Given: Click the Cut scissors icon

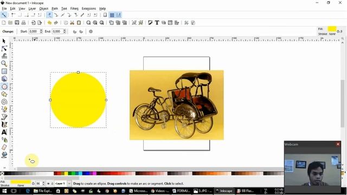Looking at the screenshot, I should tap(72, 23).
